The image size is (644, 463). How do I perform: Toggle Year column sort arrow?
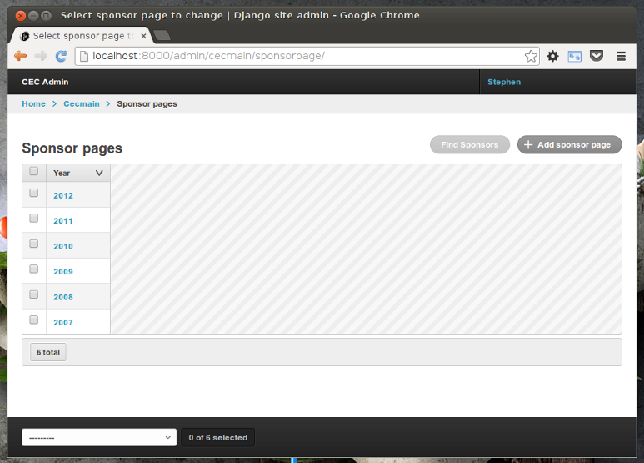pos(99,174)
